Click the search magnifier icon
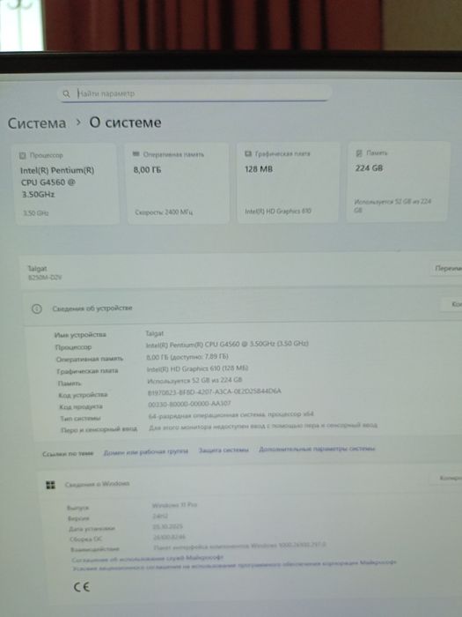 66,93
